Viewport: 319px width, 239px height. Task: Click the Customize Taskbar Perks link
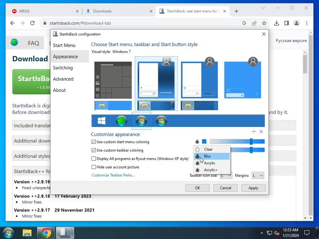click(113, 175)
